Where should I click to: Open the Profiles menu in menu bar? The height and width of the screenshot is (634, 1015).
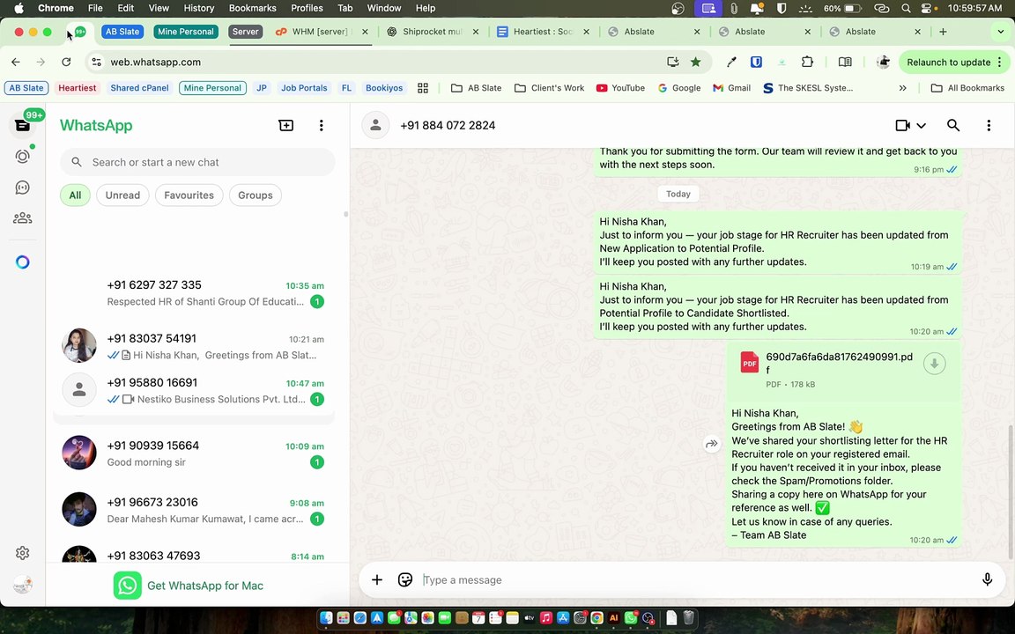pyautogui.click(x=307, y=8)
